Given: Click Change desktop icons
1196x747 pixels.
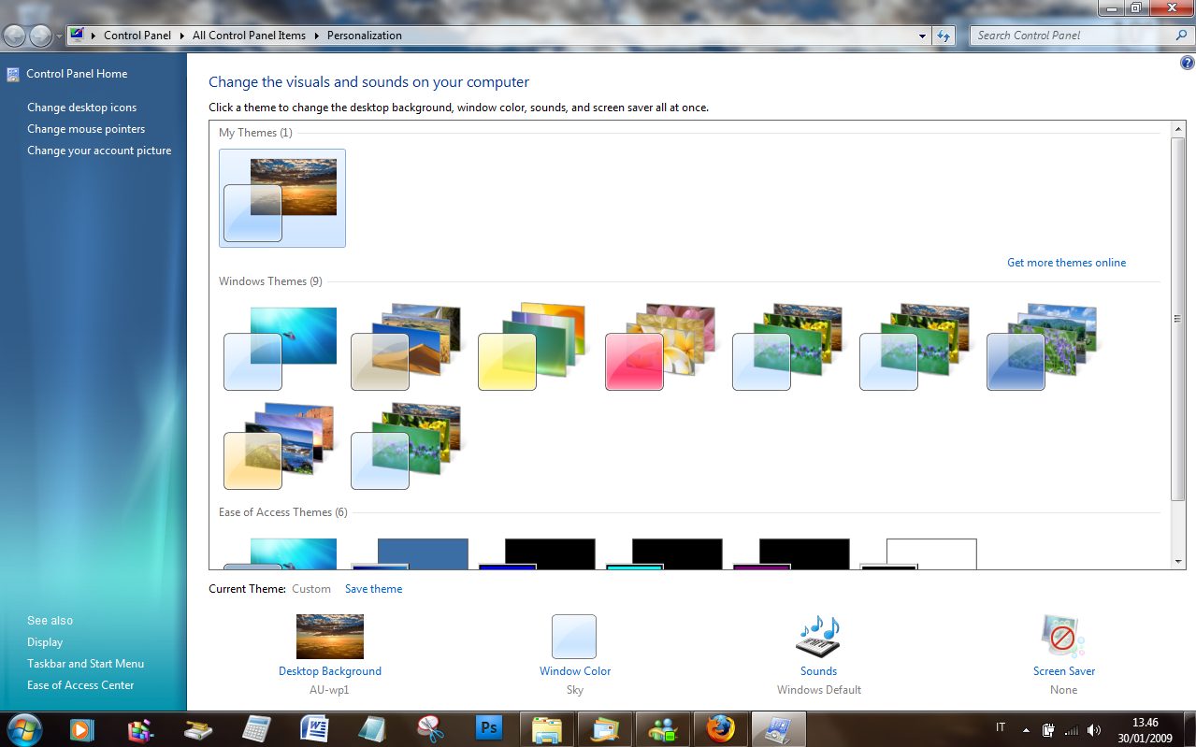Looking at the screenshot, I should point(82,108).
